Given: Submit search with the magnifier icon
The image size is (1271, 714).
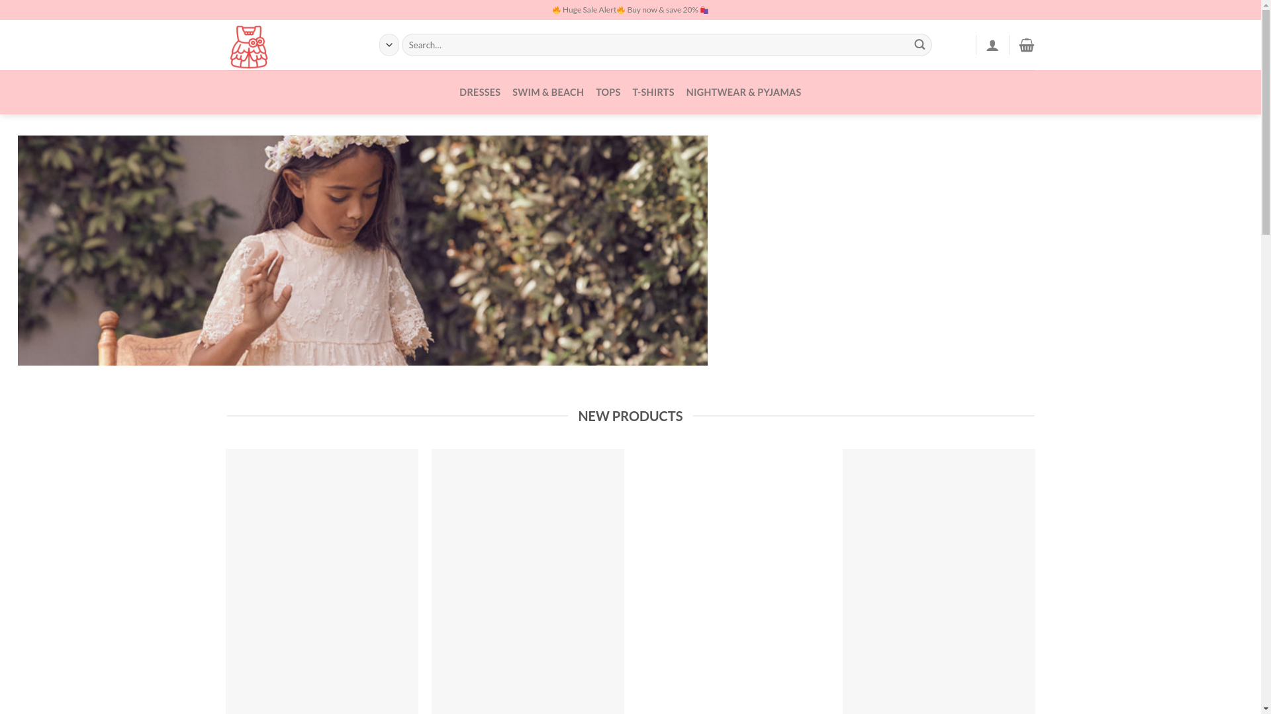Looking at the screenshot, I should [919, 45].
